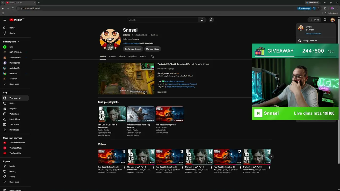Open the You section header
340x191 pixels.
(6, 93)
